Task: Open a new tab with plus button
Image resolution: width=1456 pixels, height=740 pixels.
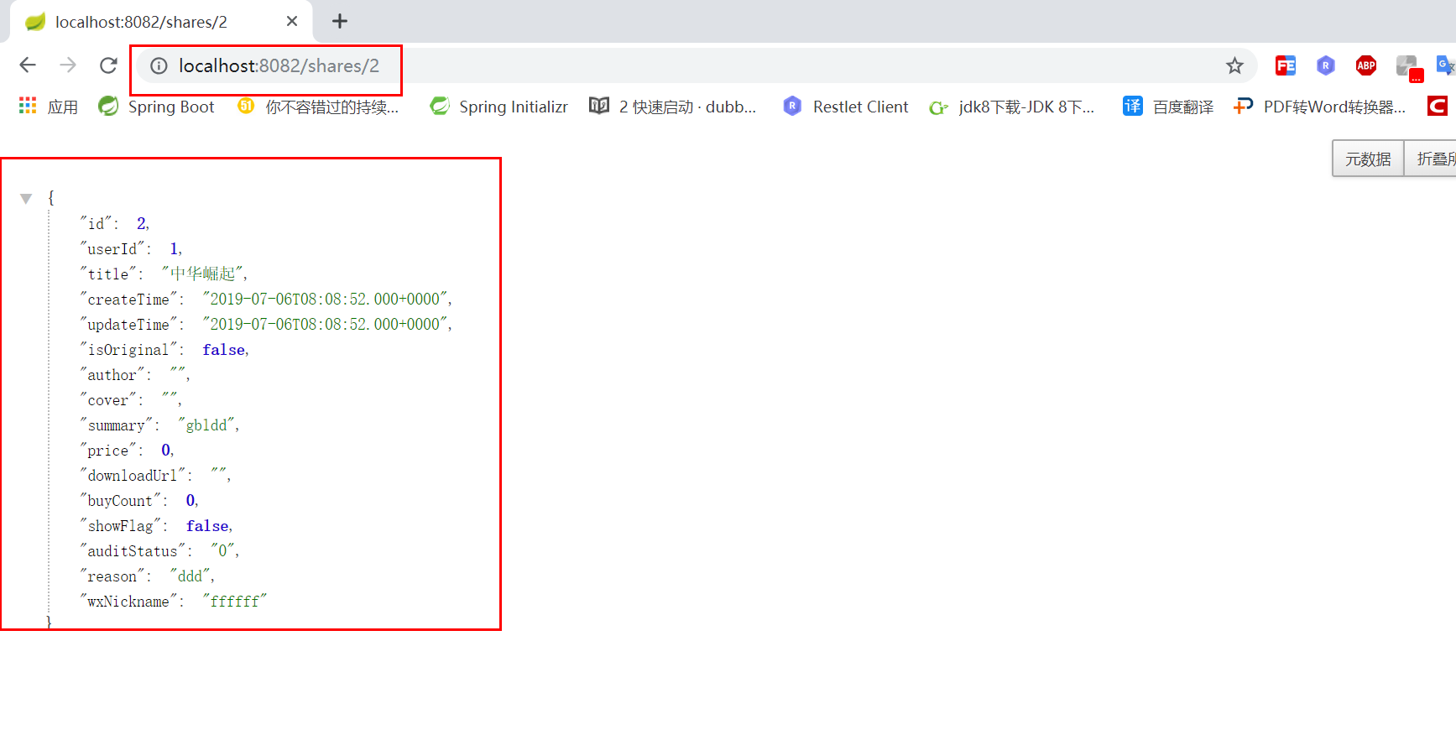Action: pyautogui.click(x=339, y=21)
